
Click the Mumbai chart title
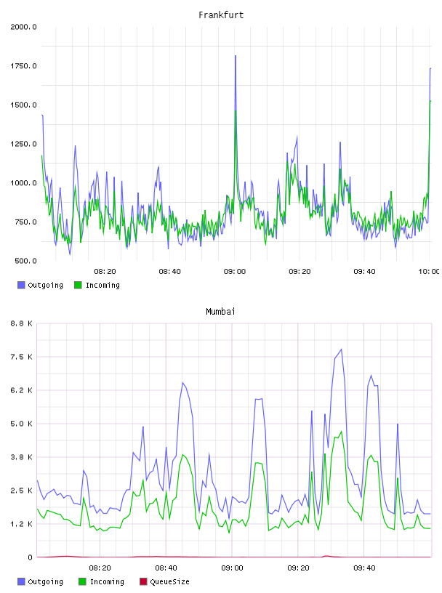click(x=220, y=312)
